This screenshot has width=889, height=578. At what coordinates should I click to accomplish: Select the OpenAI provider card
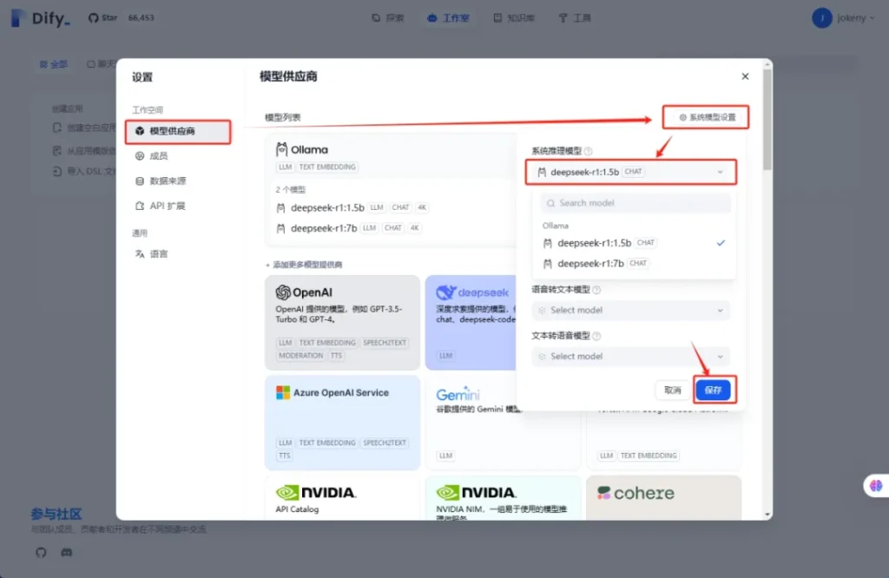pyautogui.click(x=342, y=322)
